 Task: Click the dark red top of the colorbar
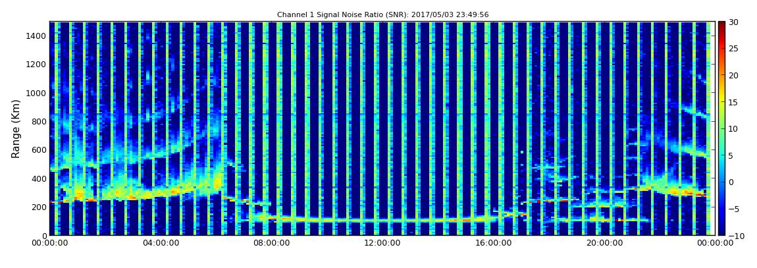721,24
